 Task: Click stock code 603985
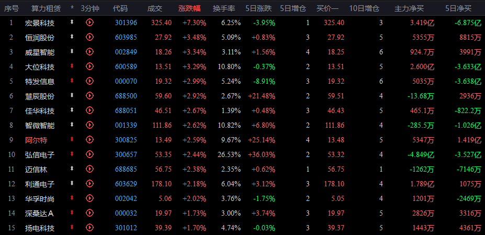pyautogui.click(x=126, y=38)
